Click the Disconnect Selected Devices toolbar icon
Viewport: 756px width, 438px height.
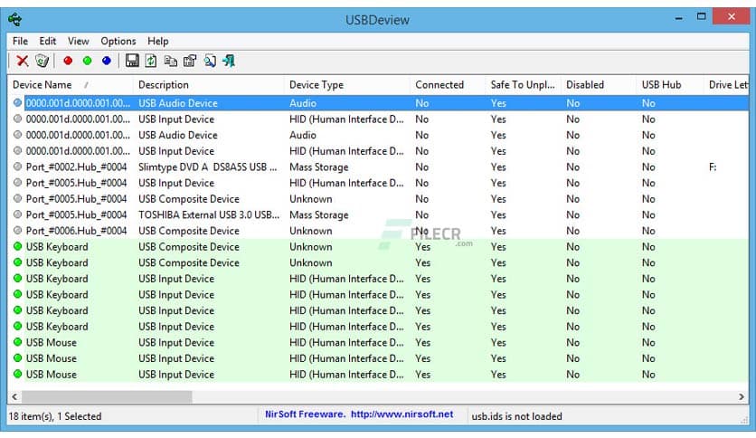point(42,61)
